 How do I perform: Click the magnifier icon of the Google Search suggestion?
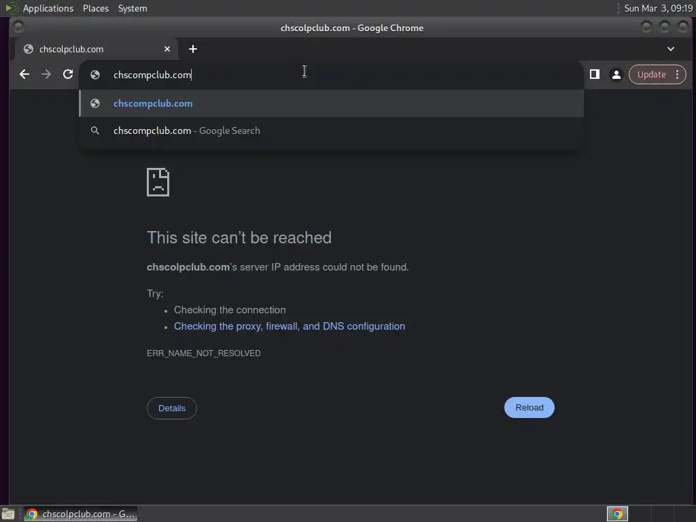coord(95,130)
